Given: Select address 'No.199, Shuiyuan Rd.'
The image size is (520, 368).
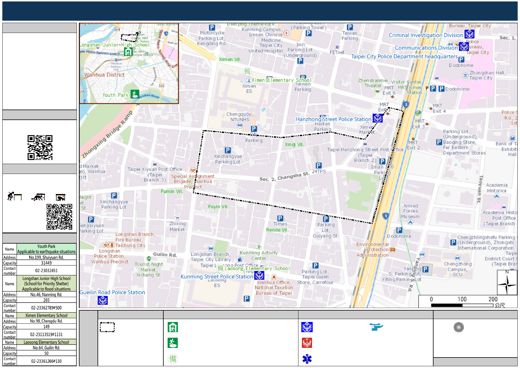Looking at the screenshot, I should (46, 257).
